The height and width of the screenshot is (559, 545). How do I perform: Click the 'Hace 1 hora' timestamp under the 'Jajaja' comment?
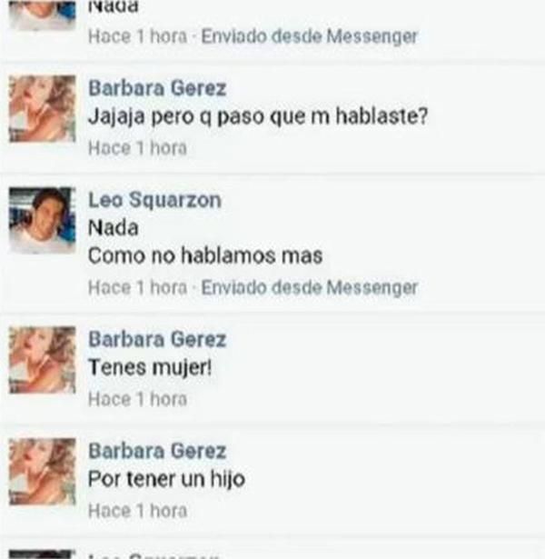pos(137,148)
